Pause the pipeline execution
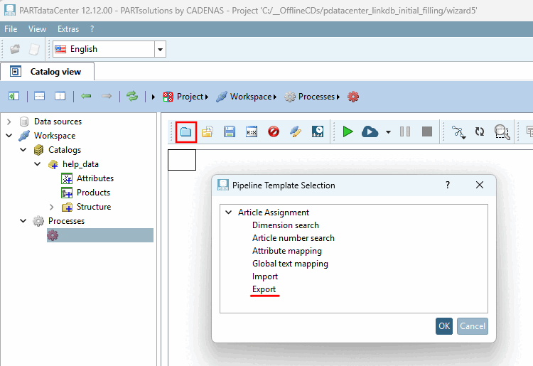This screenshot has width=533, height=366. pyautogui.click(x=405, y=131)
